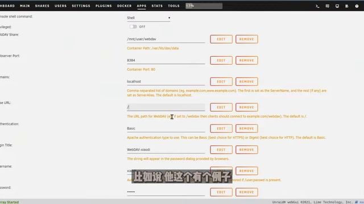Open the Settings tab
The width and height of the screenshot is (364, 204).
tap(81, 6)
